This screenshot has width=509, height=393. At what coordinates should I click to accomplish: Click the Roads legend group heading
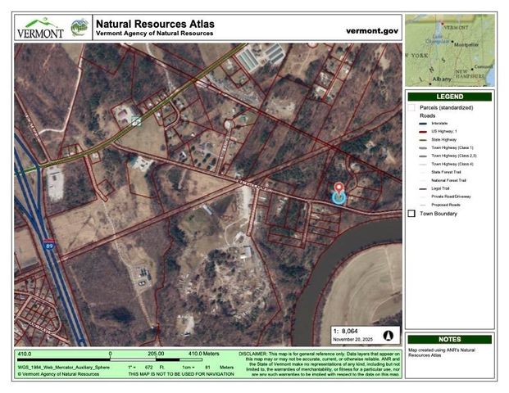428,116
